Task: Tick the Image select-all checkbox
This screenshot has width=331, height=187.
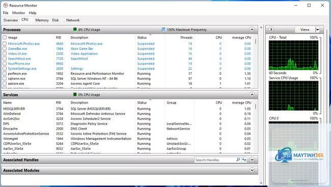Action: [5, 38]
